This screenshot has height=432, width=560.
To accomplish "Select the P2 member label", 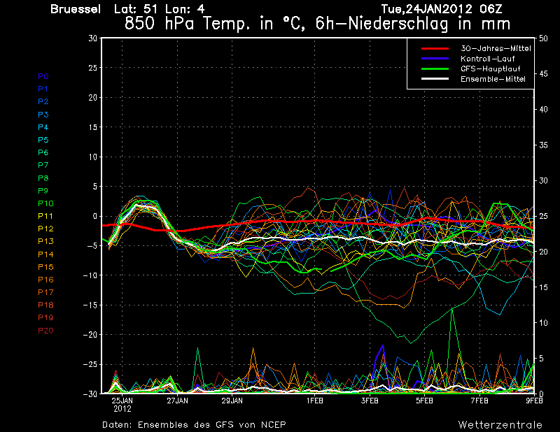I will pyautogui.click(x=43, y=101).
